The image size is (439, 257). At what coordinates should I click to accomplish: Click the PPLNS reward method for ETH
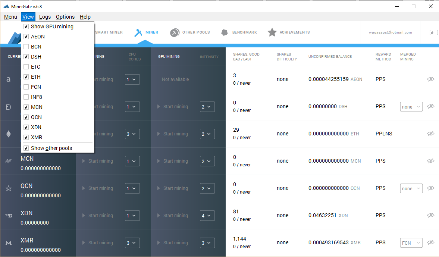pyautogui.click(x=384, y=134)
